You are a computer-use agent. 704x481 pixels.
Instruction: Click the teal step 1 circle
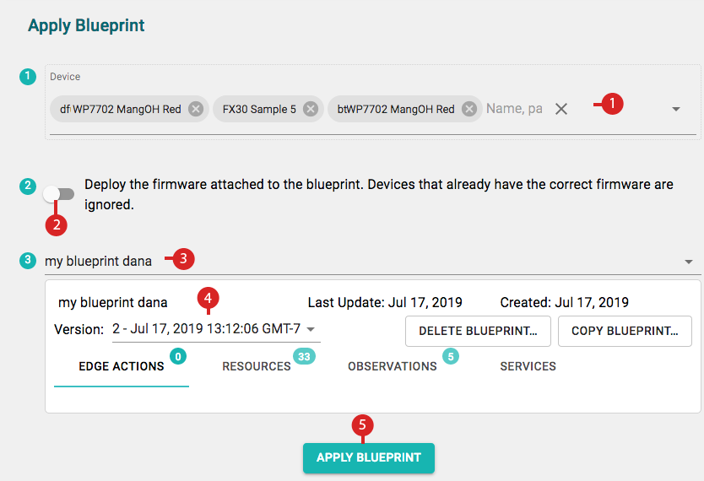pyautogui.click(x=28, y=76)
